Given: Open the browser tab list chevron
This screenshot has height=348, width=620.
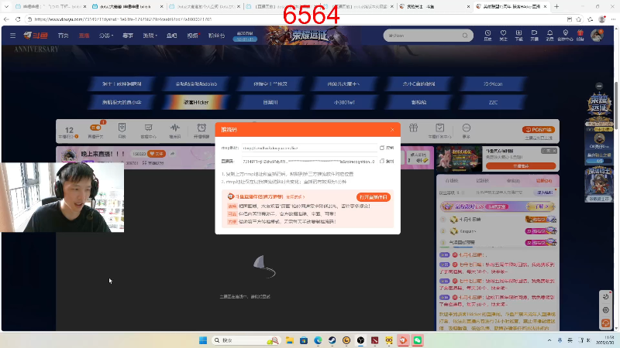Looking at the screenshot, I should tap(6, 7).
